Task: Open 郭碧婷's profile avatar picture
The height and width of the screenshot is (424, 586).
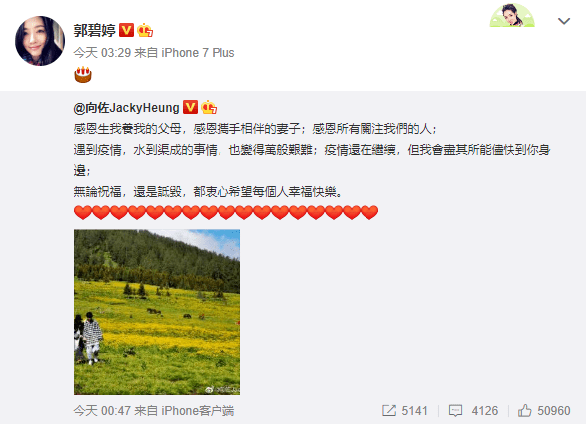Action: pyautogui.click(x=40, y=41)
